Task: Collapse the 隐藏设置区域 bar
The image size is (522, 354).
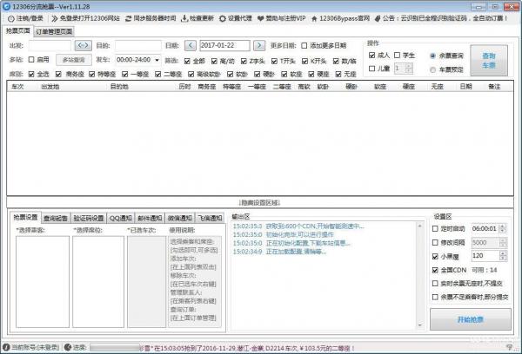Action: [259, 202]
